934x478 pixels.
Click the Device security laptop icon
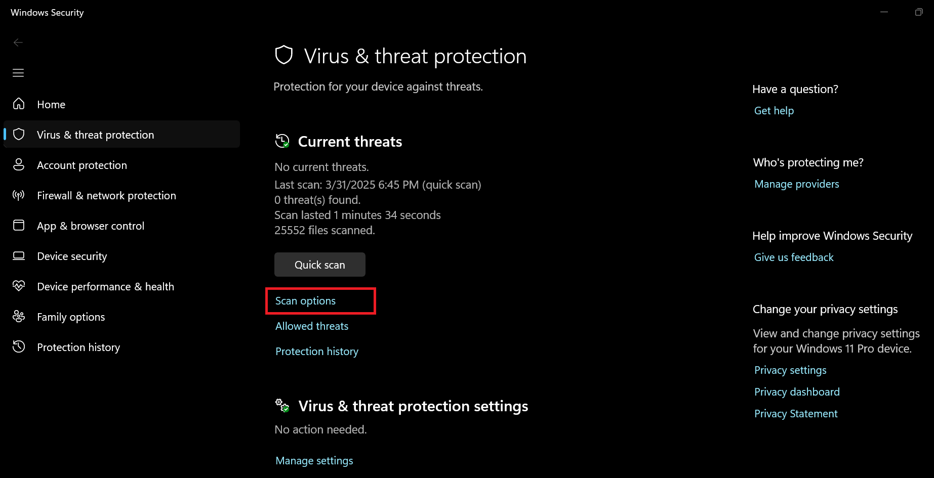pos(19,256)
